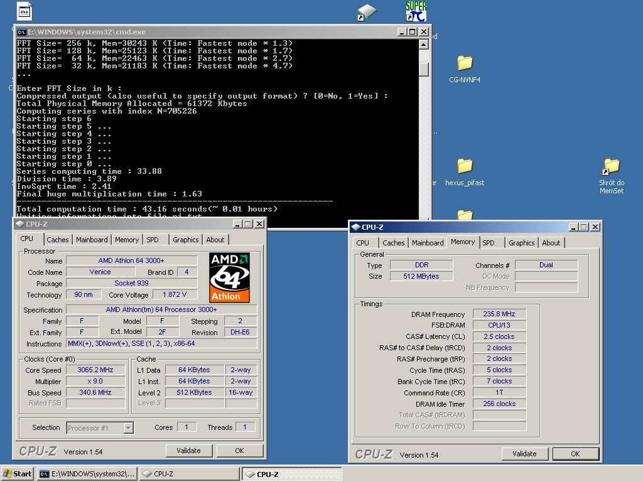
Task: Click the Multiplier value x 9.0
Action: click(95, 381)
